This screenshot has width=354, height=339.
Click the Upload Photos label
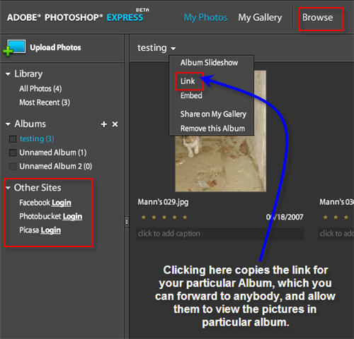(x=55, y=47)
